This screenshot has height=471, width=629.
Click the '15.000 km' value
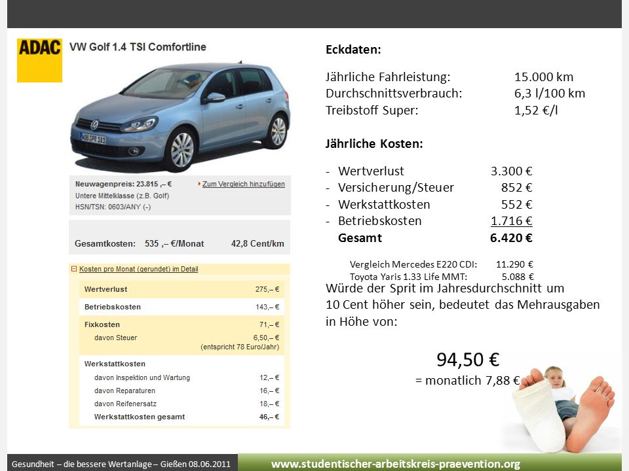pyautogui.click(x=544, y=77)
